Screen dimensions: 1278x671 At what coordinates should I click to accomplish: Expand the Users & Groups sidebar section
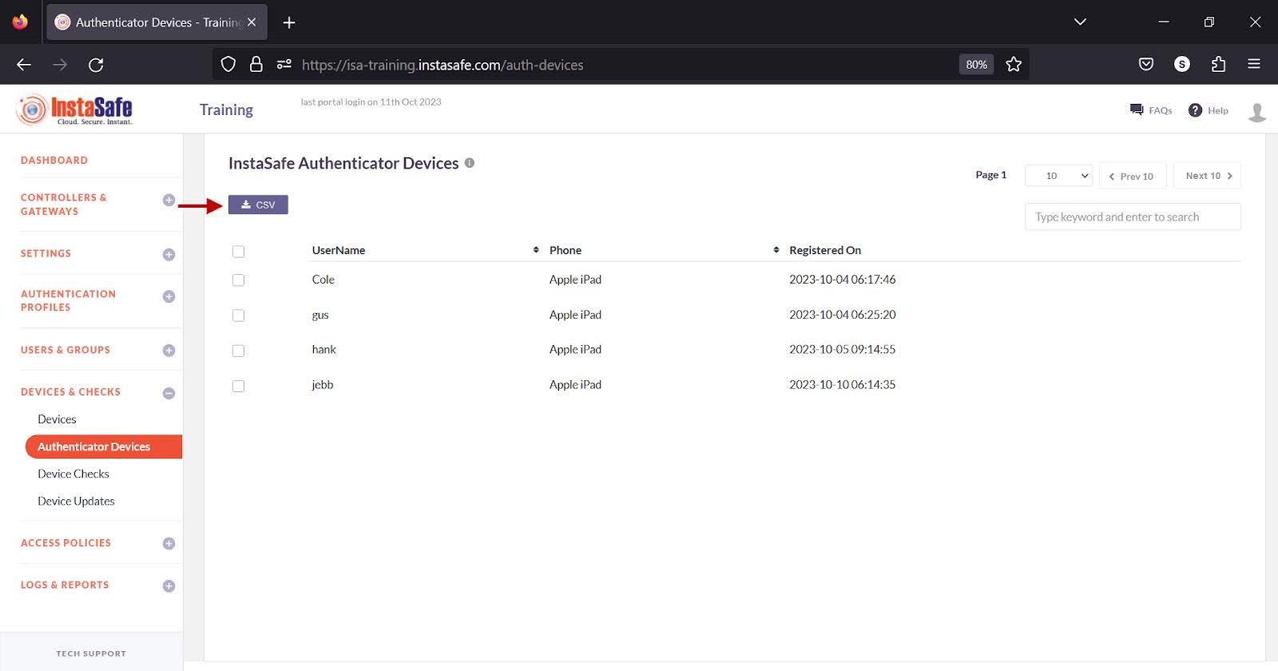click(169, 351)
